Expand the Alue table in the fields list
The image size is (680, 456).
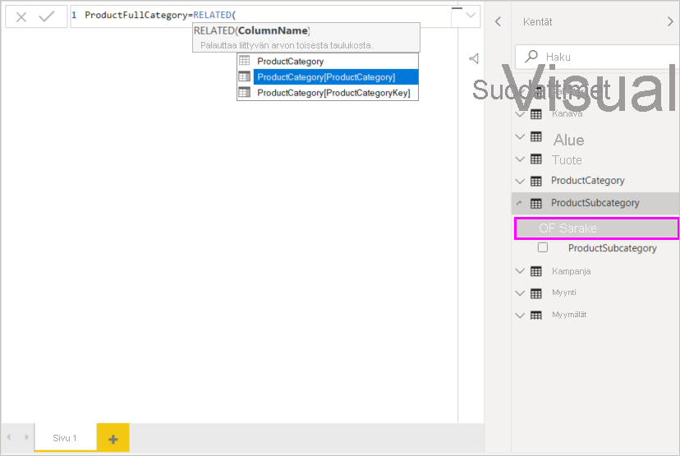(x=519, y=137)
